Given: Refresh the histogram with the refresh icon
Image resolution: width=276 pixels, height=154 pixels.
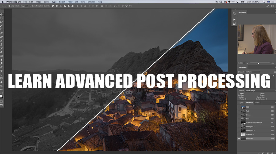Looking at the screenshot, I should point(274,72).
